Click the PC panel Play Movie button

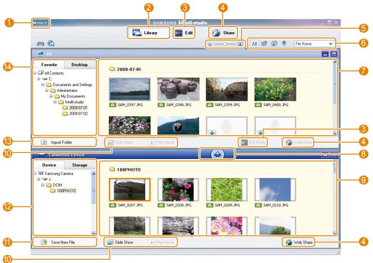click(x=162, y=142)
